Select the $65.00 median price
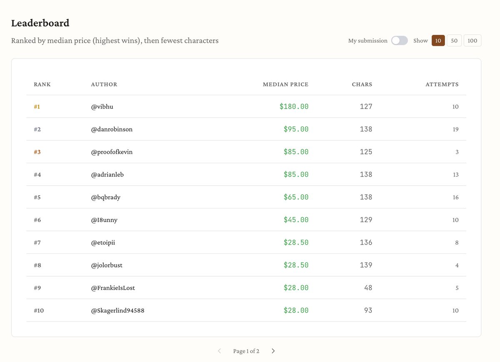 [x=296, y=197]
